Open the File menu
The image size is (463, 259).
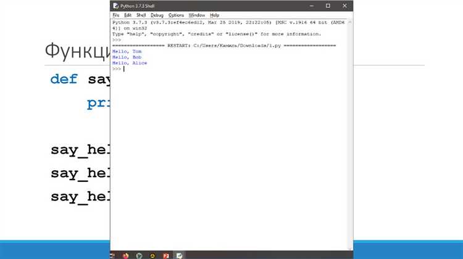click(x=116, y=15)
